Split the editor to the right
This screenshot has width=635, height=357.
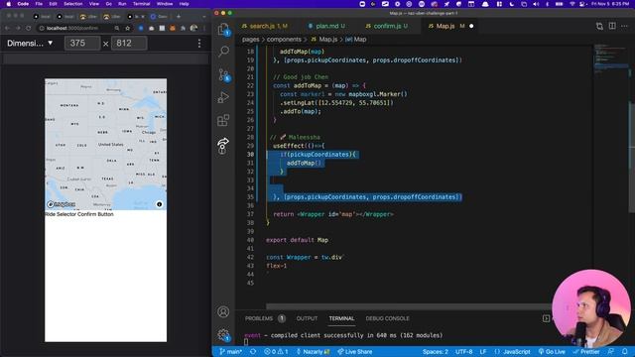612,27
